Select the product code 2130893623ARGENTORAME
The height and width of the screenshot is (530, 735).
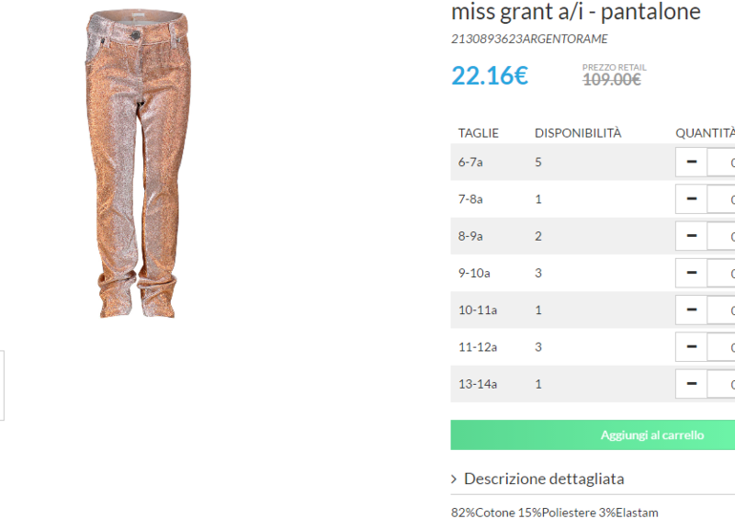point(529,39)
